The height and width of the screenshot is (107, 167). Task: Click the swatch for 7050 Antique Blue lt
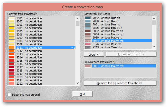coord(88,21)
